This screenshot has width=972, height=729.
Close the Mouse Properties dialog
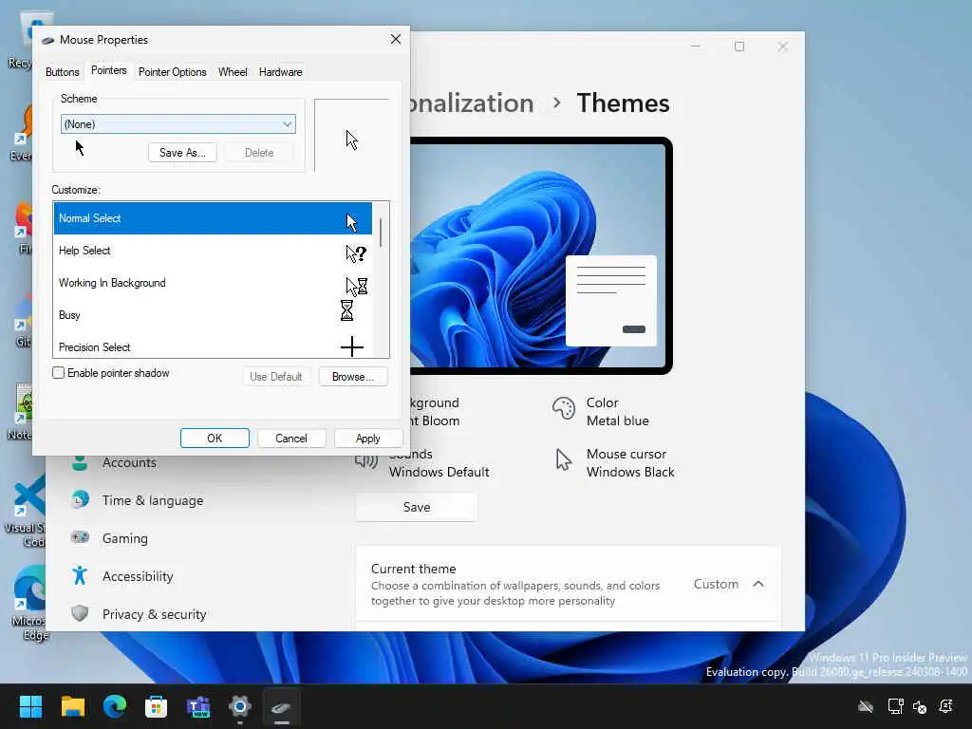pos(396,39)
